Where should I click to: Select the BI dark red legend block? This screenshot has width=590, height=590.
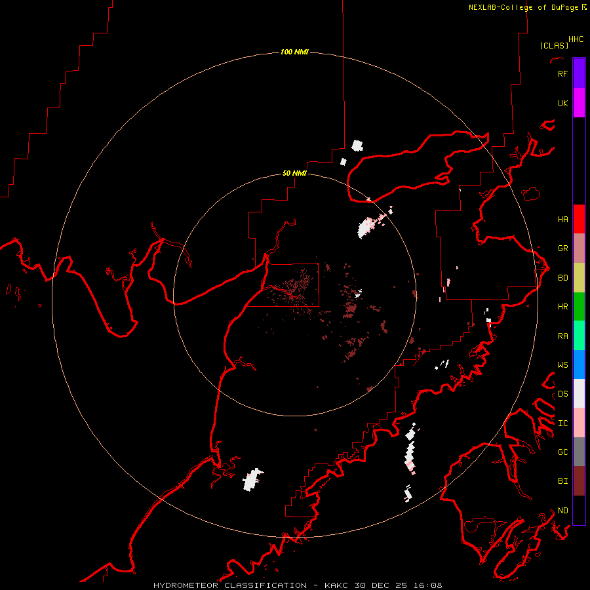pos(579,481)
